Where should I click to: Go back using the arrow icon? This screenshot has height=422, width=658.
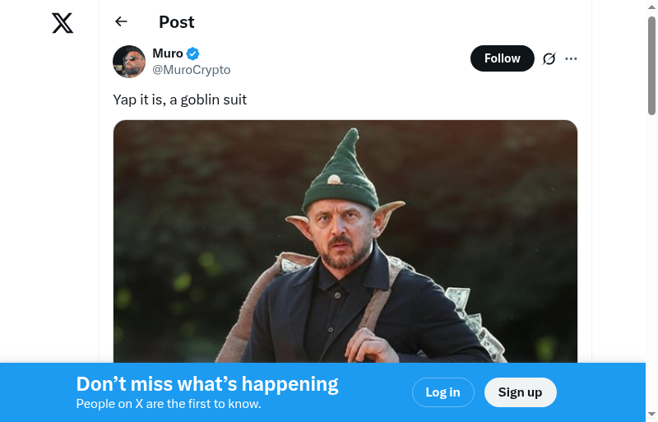tap(122, 22)
